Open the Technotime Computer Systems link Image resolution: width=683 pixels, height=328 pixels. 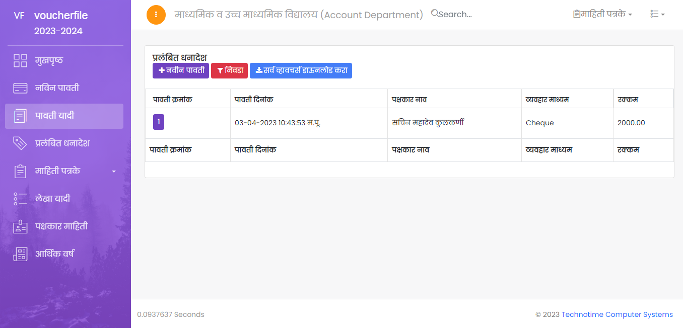(x=617, y=314)
